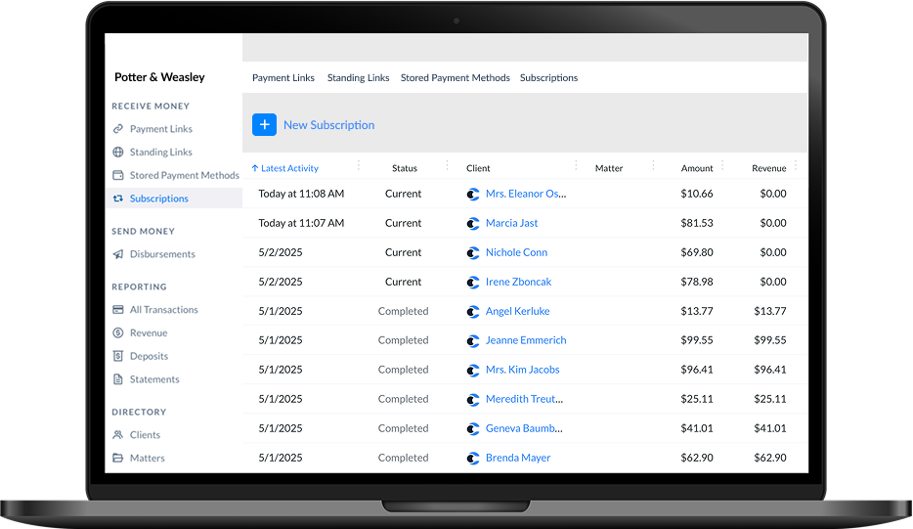Click the Deposits icon in sidebar
This screenshot has width=913, height=529.
tap(118, 357)
